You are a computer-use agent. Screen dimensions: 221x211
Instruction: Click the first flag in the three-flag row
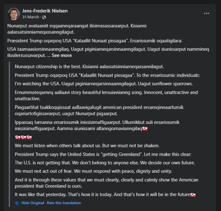click(18, 137)
